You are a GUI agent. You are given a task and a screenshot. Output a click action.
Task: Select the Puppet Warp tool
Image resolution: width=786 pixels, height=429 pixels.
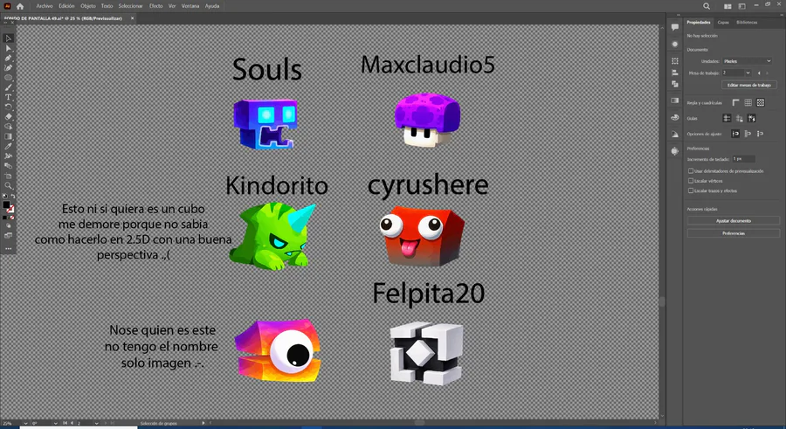[x=8, y=156]
